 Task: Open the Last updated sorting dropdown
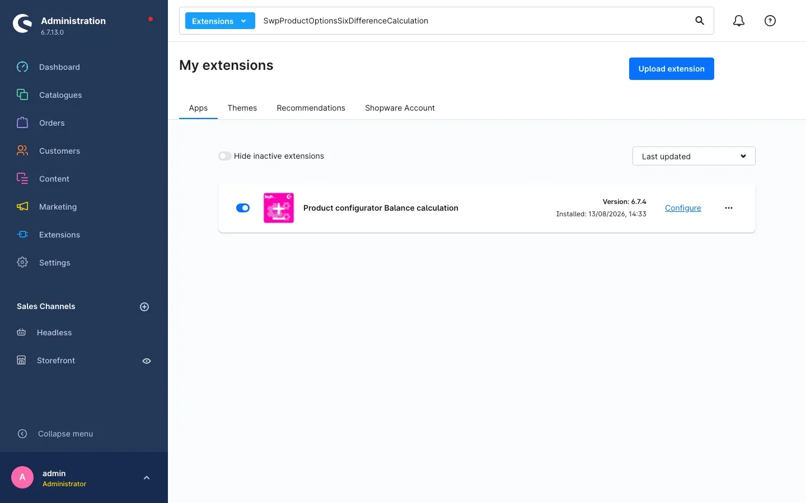[694, 156]
